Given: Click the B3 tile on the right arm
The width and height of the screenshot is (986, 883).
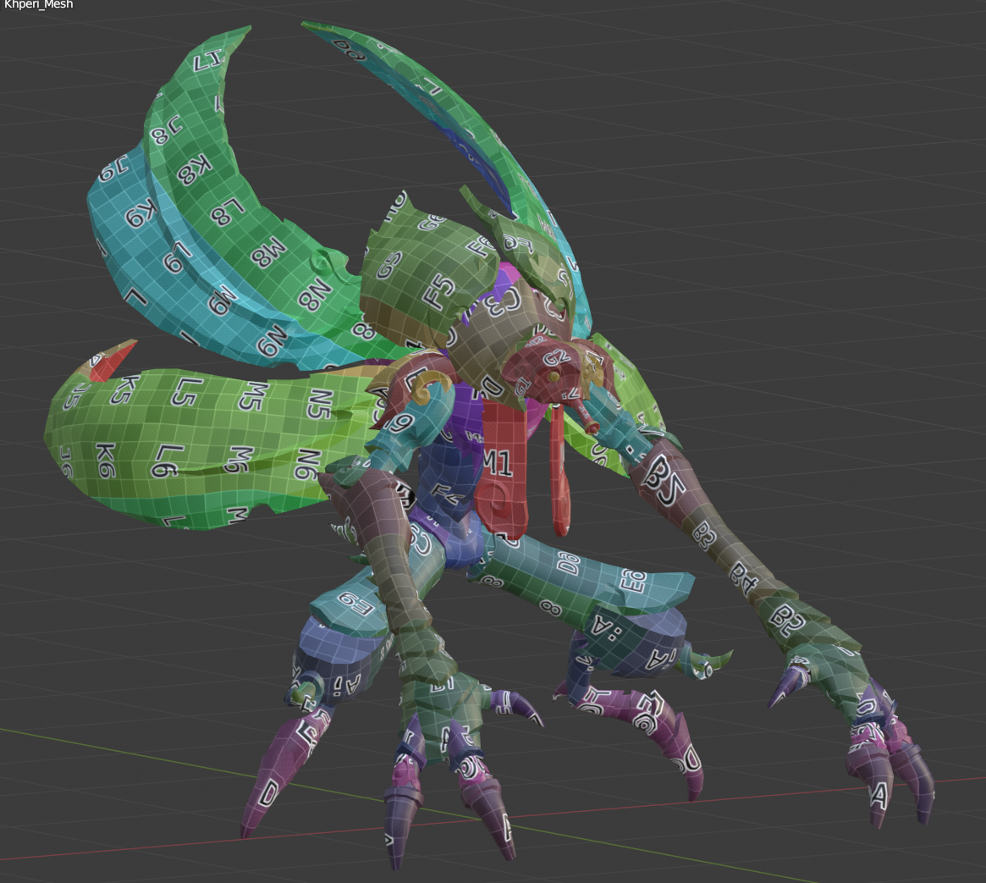Looking at the screenshot, I should pyautogui.click(x=704, y=533).
